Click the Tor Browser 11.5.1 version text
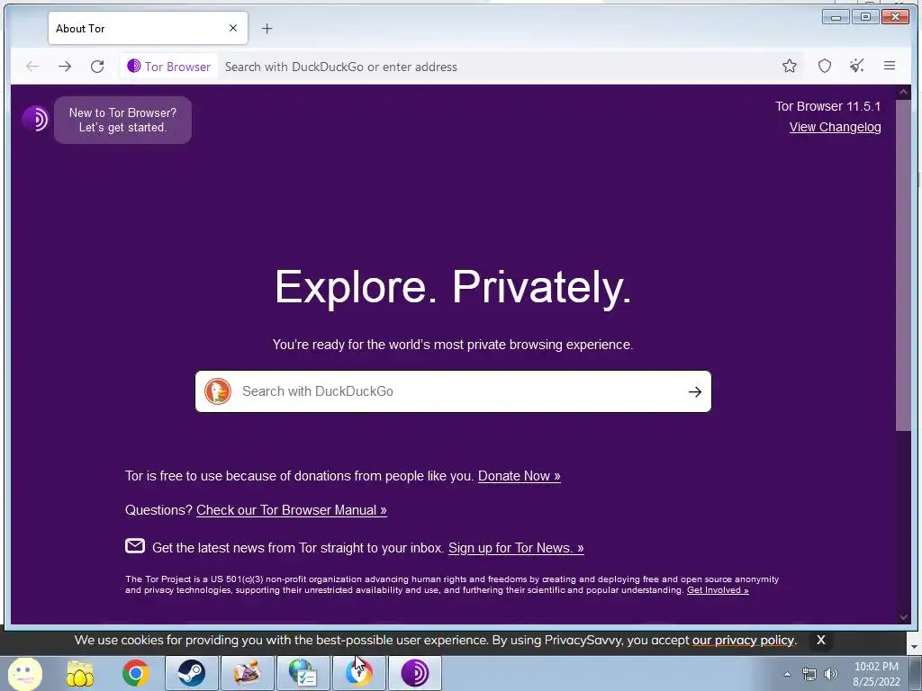The height and width of the screenshot is (691, 922). (828, 106)
